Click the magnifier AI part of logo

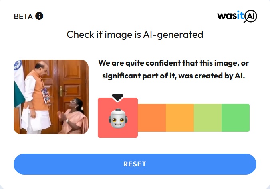[250, 16]
